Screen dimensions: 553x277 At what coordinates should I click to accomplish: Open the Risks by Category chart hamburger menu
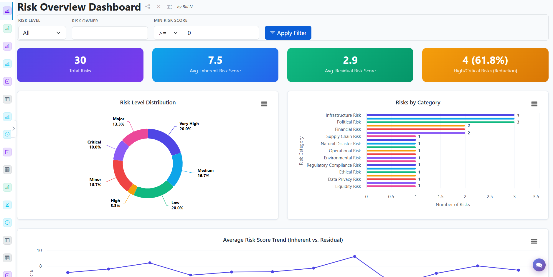534,104
